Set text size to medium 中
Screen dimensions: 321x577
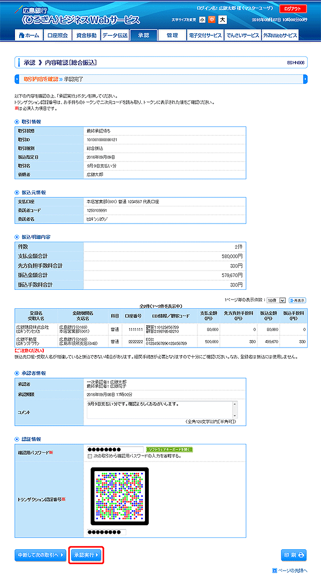(212, 20)
